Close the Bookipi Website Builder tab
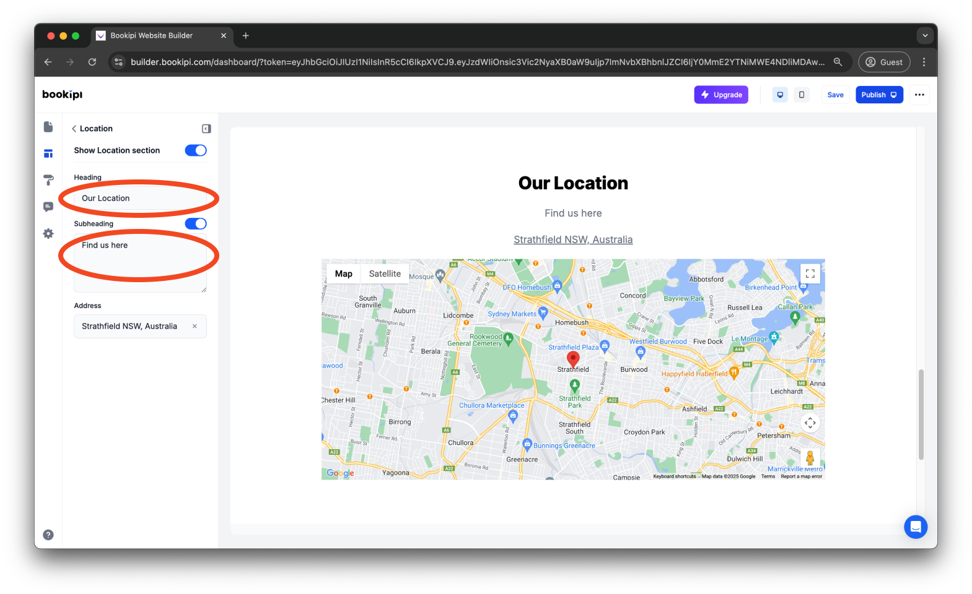The height and width of the screenshot is (594, 972). point(224,35)
